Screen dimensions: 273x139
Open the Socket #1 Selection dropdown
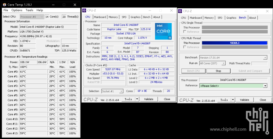[112, 91]
